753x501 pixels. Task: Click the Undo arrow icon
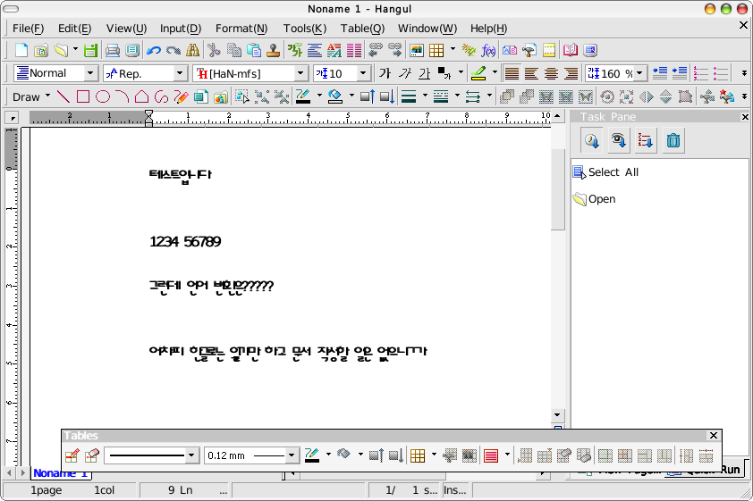point(154,50)
